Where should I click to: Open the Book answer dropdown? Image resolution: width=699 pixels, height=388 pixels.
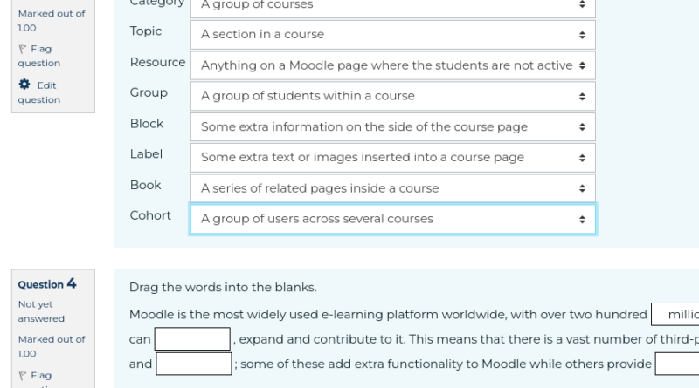(x=392, y=188)
